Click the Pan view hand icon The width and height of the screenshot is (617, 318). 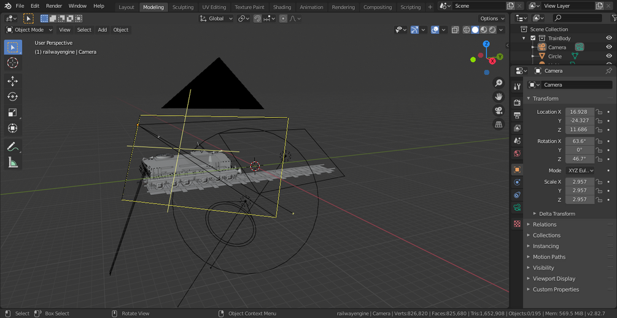[499, 97]
